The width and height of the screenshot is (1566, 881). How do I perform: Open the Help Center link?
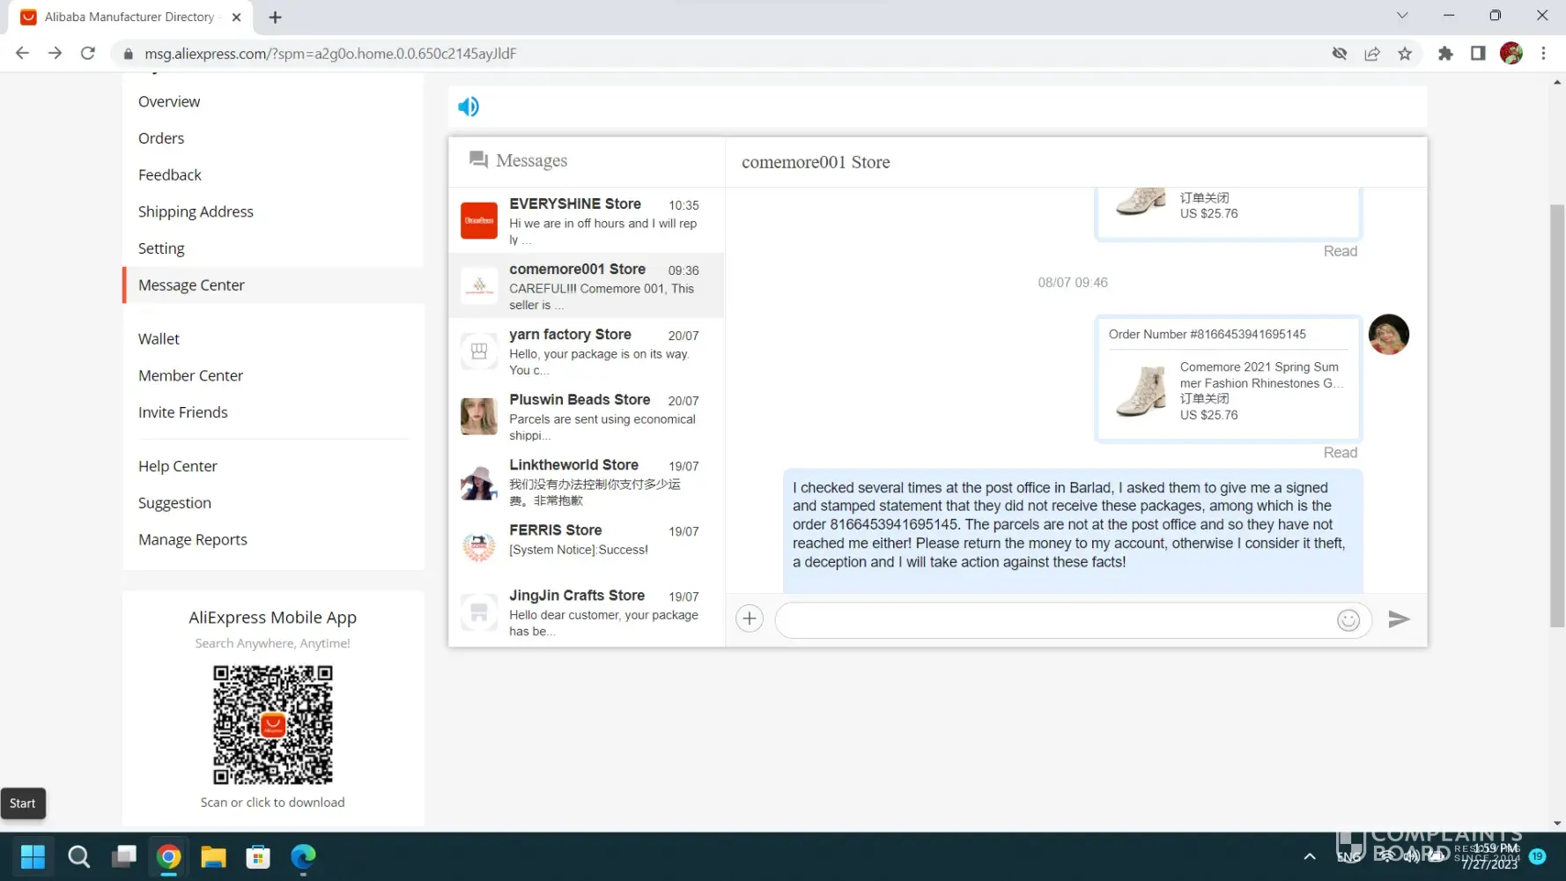coord(177,466)
